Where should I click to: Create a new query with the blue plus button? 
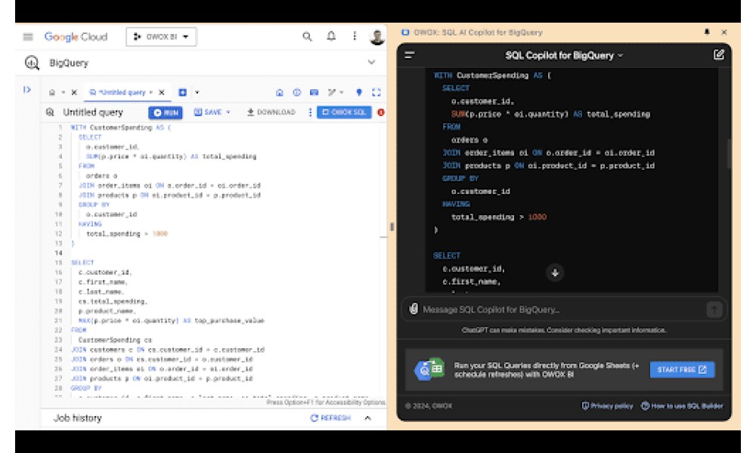[183, 92]
